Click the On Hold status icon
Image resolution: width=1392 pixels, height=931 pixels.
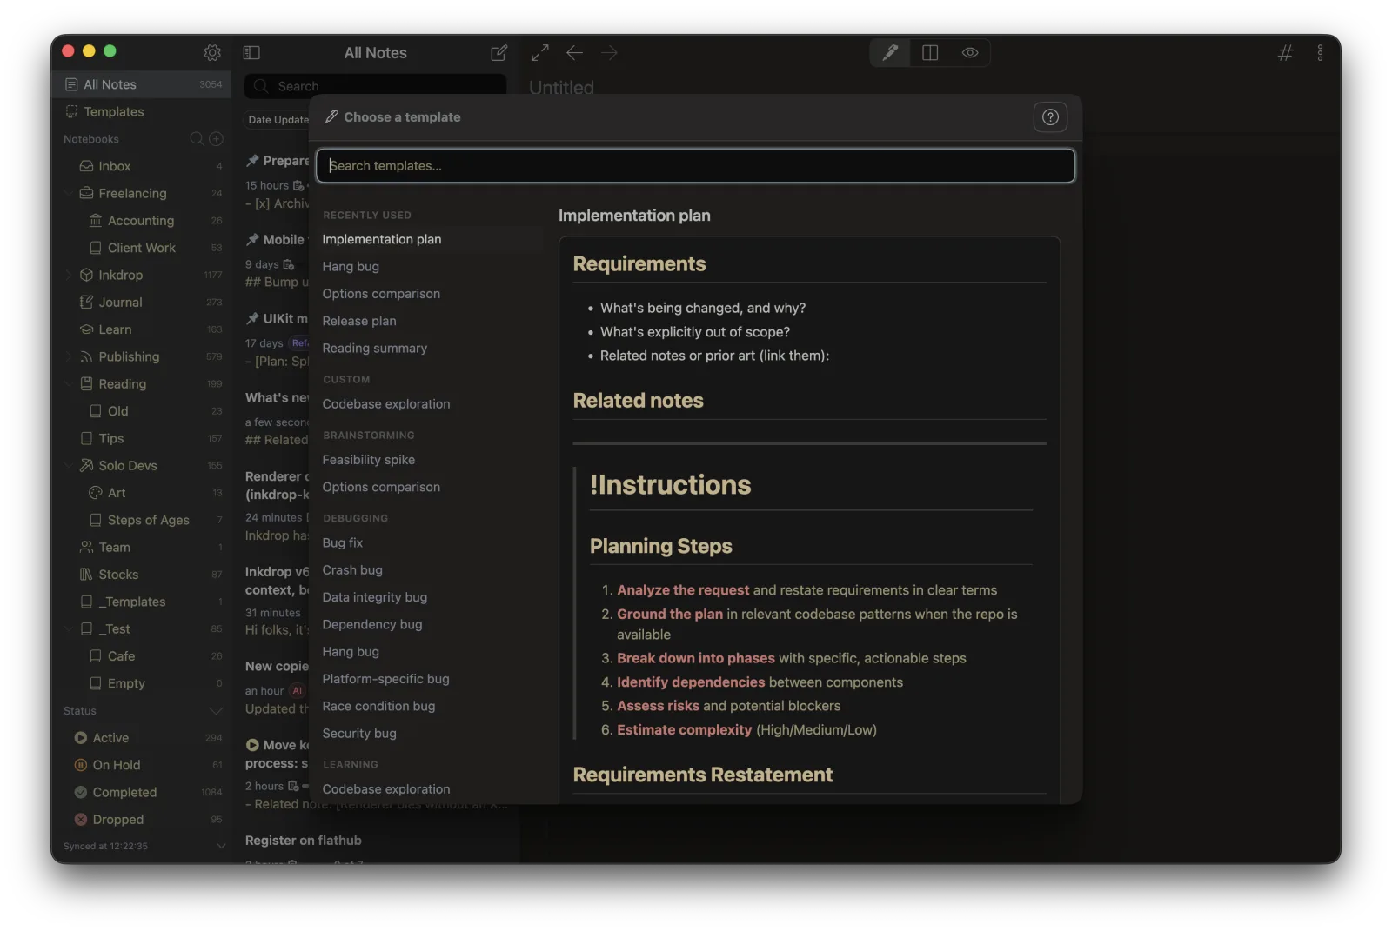click(x=81, y=765)
